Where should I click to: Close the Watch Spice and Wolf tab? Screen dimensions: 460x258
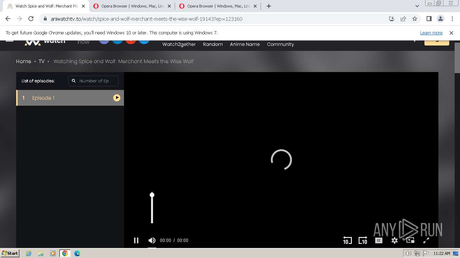pyautogui.click(x=83, y=6)
